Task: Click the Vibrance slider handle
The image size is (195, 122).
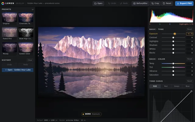Action: [x=173, y=71]
